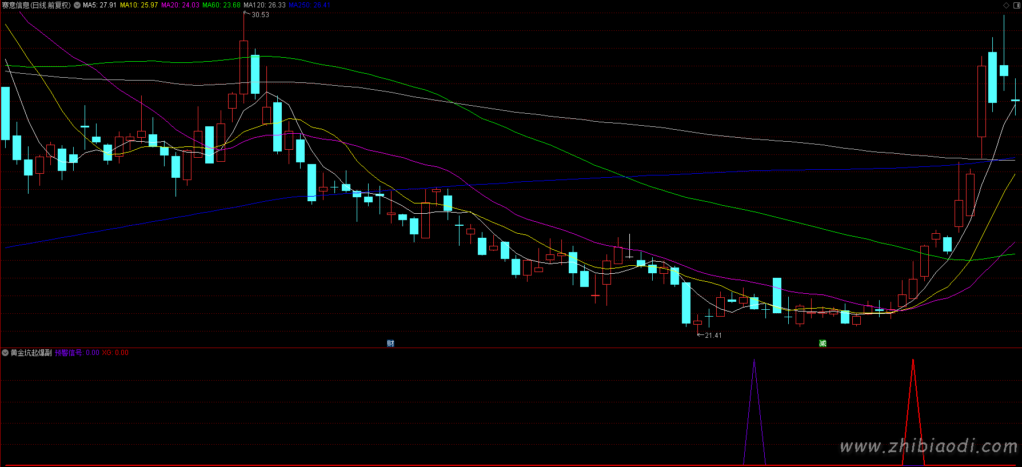Click the 黄金坑起爆副 indicator name

31,353
